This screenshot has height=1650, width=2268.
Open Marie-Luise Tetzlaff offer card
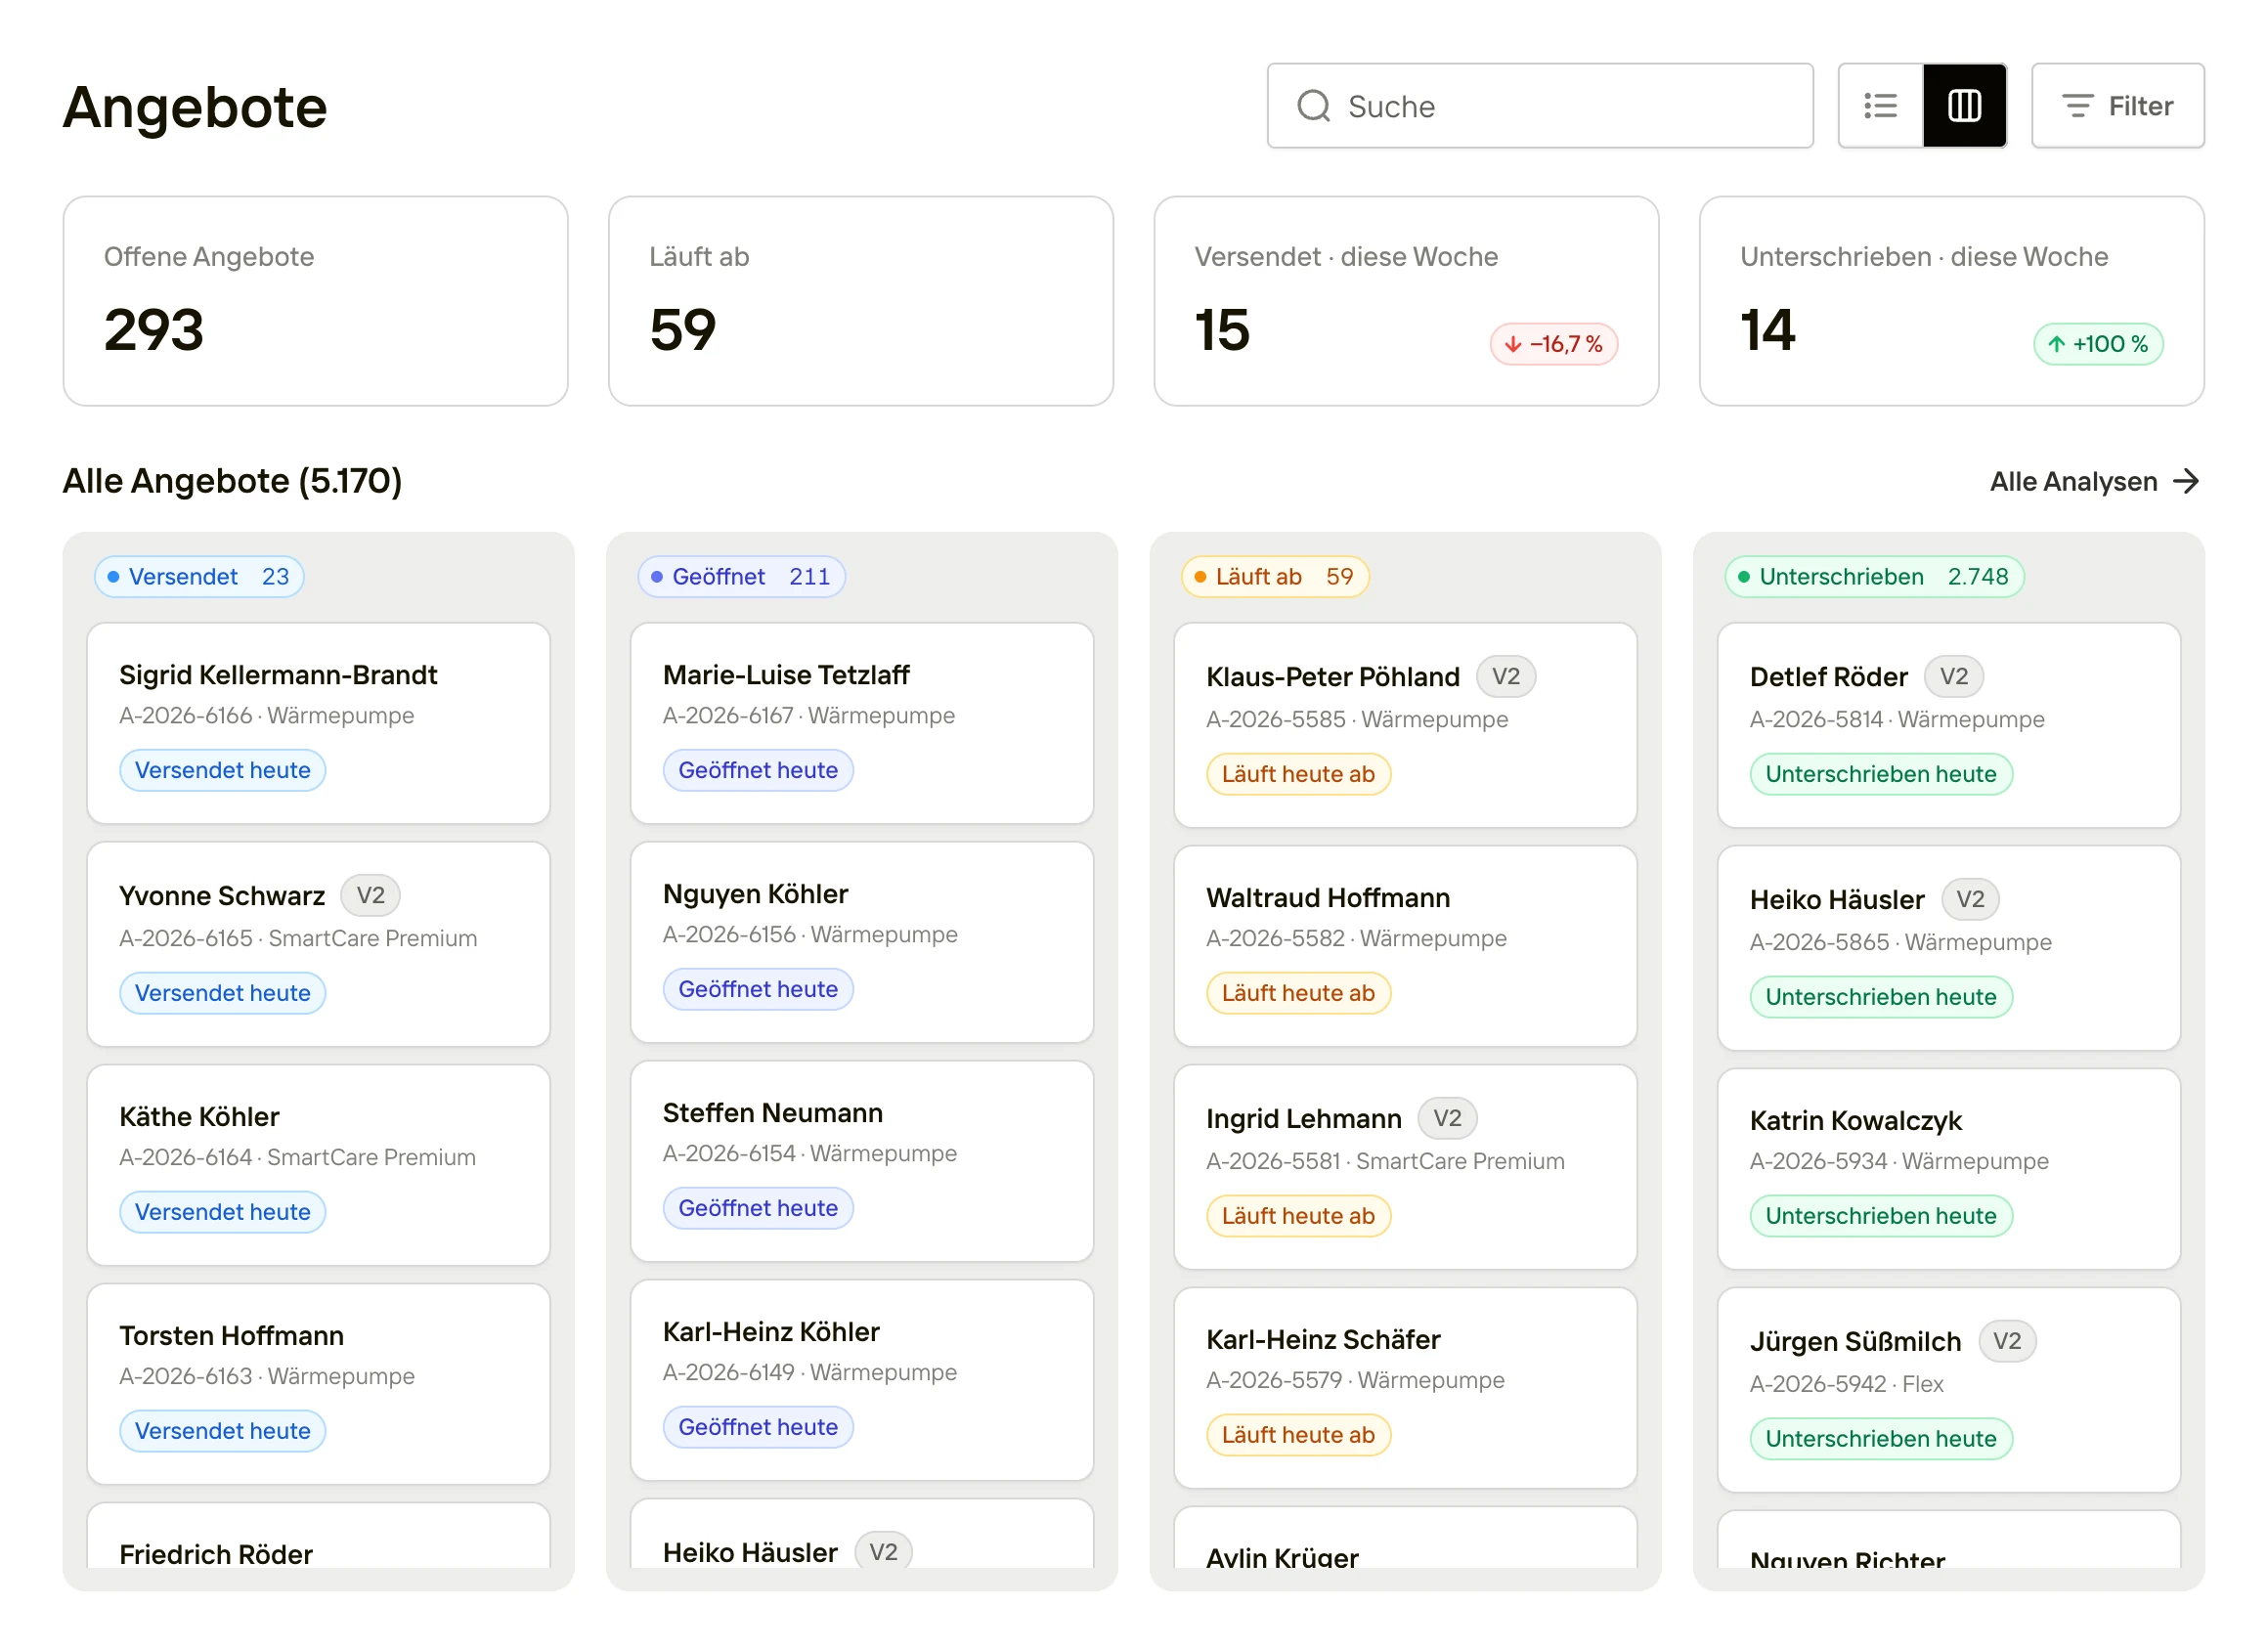coord(861,723)
